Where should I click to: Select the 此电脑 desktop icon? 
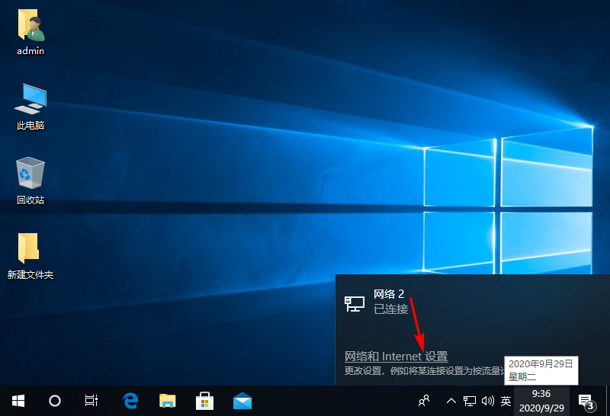tap(30, 107)
